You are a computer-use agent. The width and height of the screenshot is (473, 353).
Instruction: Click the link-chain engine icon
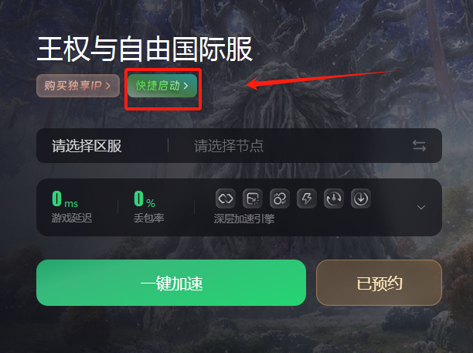point(226,199)
